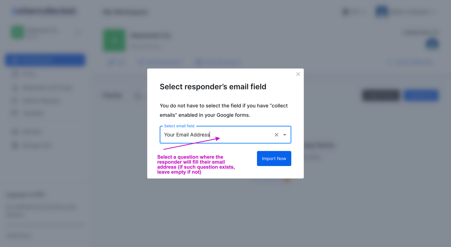Click the icon of the bottom-most sidebar menu entry
Screen dimensions: 451x247
(15, 145)
